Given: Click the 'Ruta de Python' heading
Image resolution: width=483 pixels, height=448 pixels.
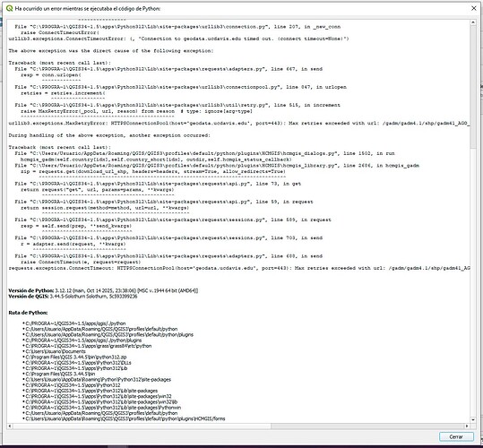Looking at the screenshot, I should pos(28,313).
